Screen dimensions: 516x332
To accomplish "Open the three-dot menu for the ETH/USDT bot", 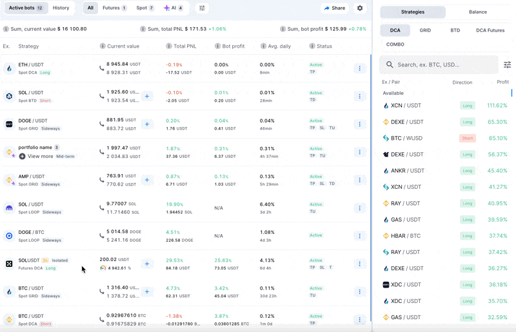I will (360, 68).
